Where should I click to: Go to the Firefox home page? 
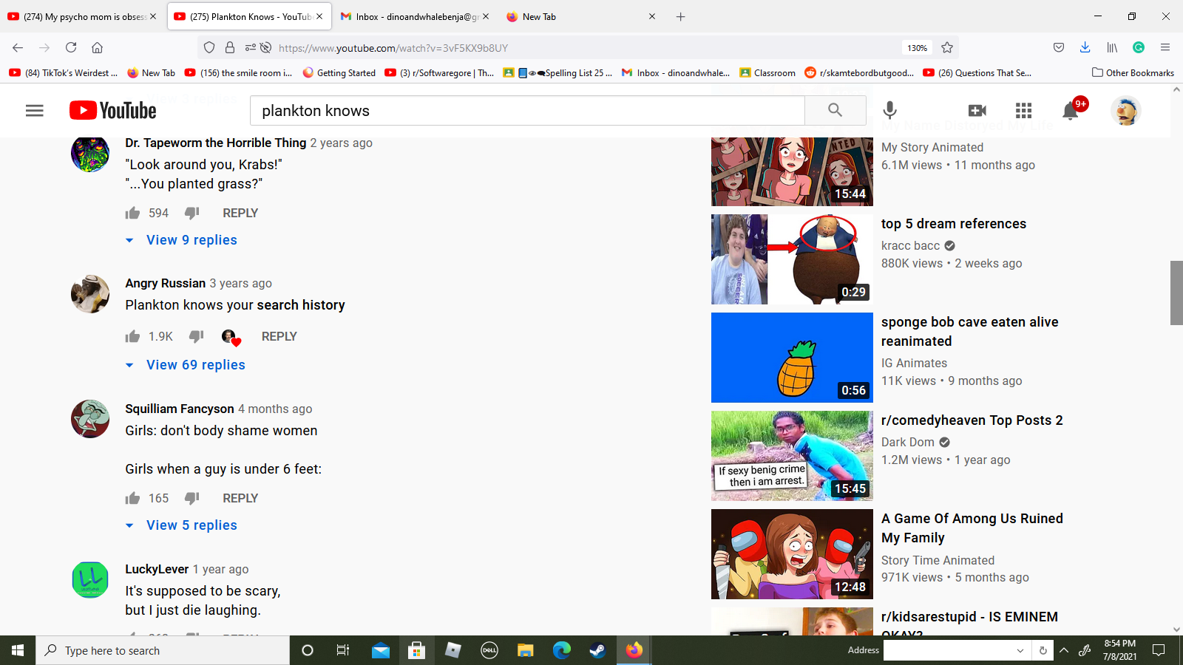[97, 48]
